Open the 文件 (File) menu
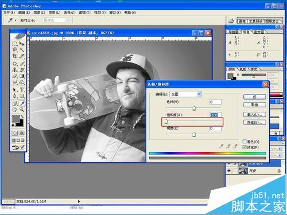The image size is (287, 215). [9, 13]
